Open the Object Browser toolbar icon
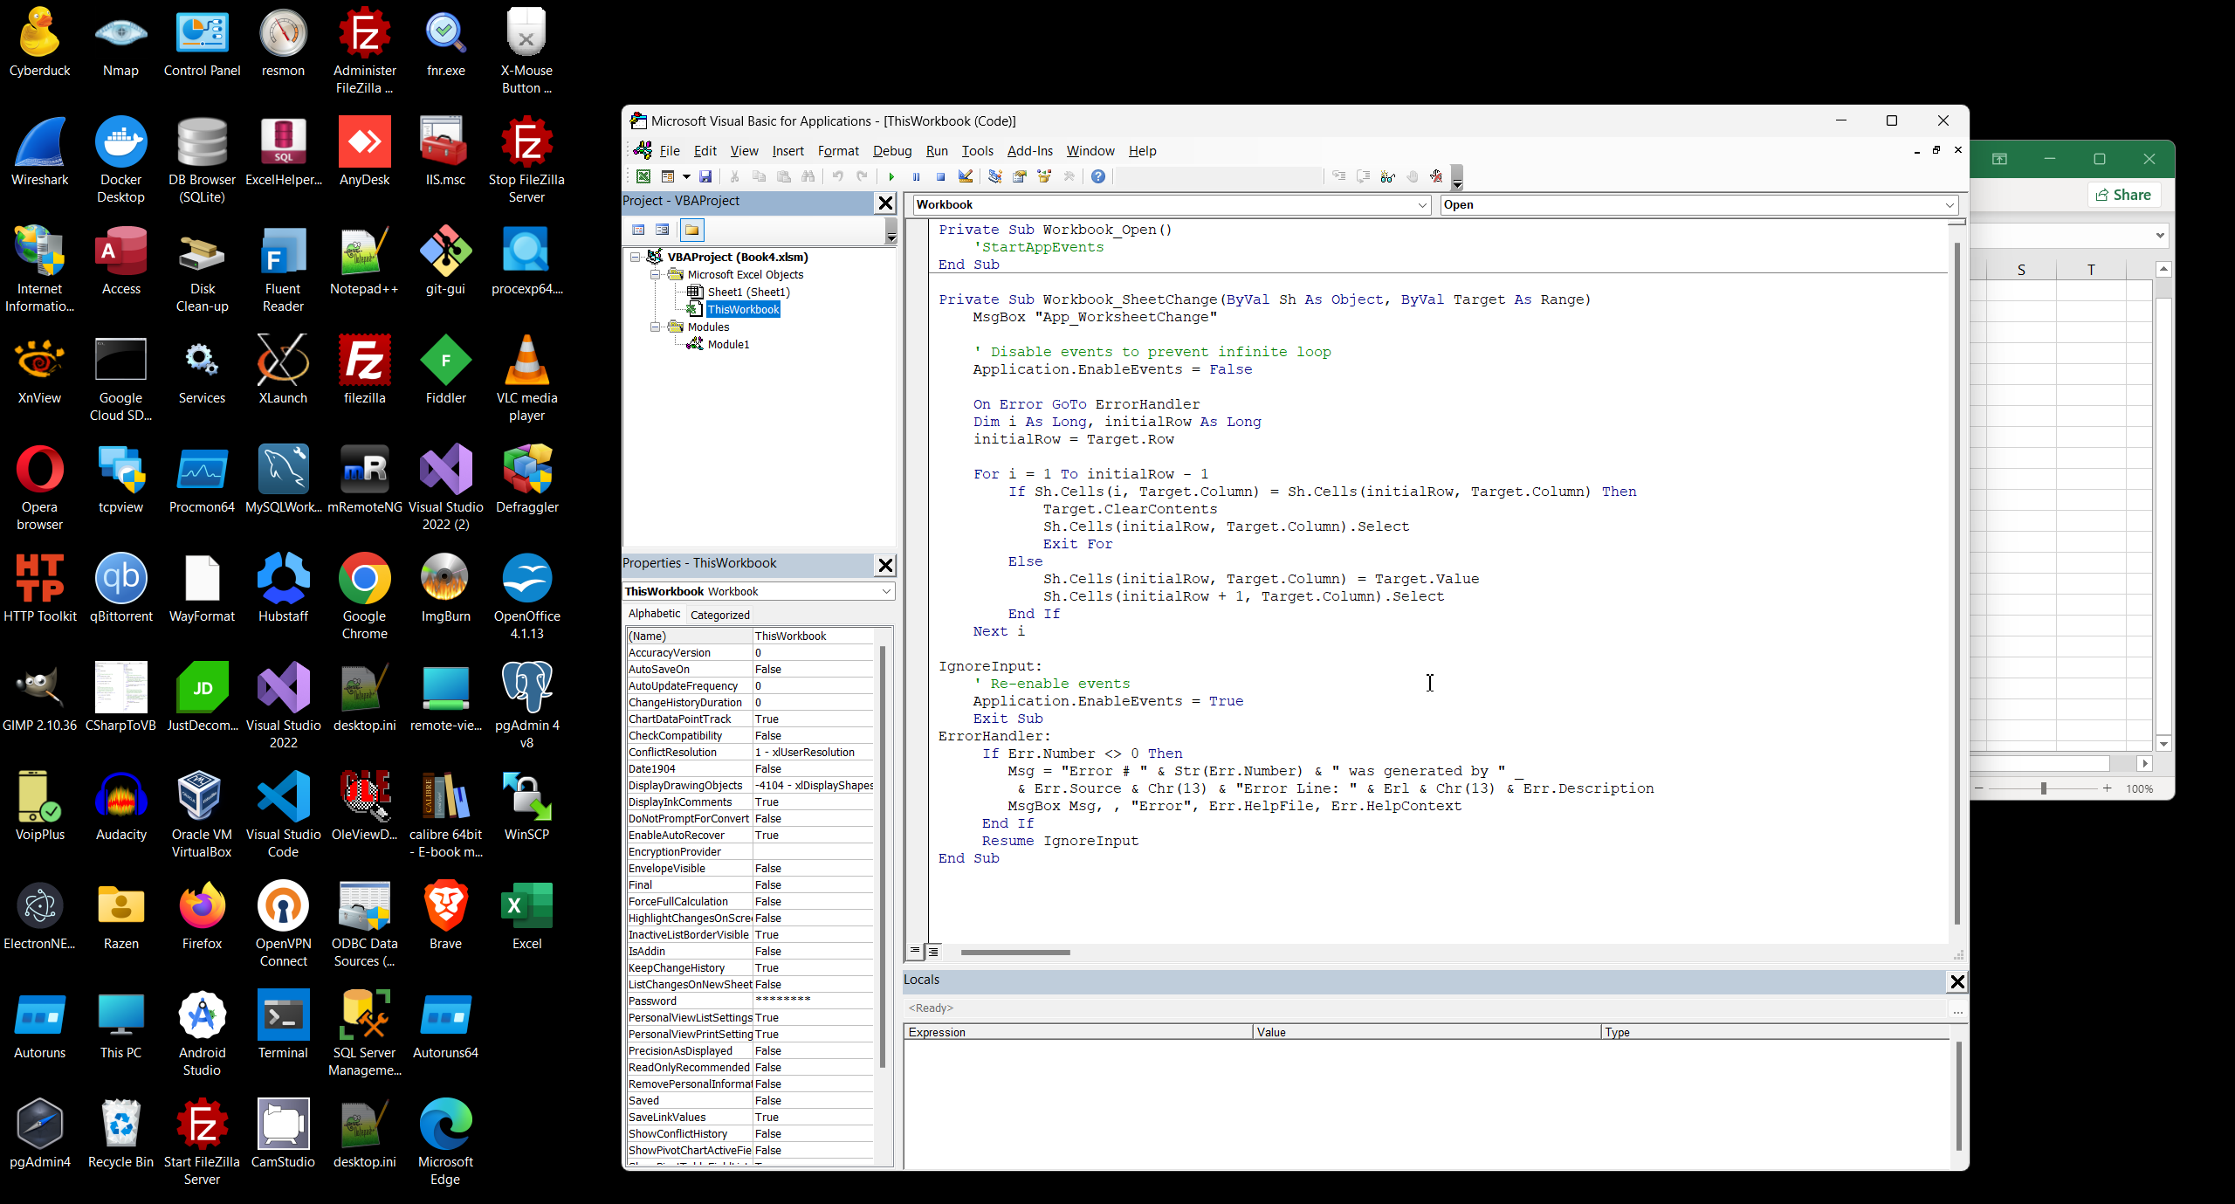 pos(1043,176)
